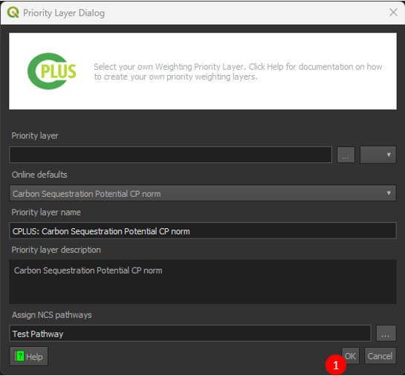
Task: Click the CPLUS logo image
Action: click(52, 71)
